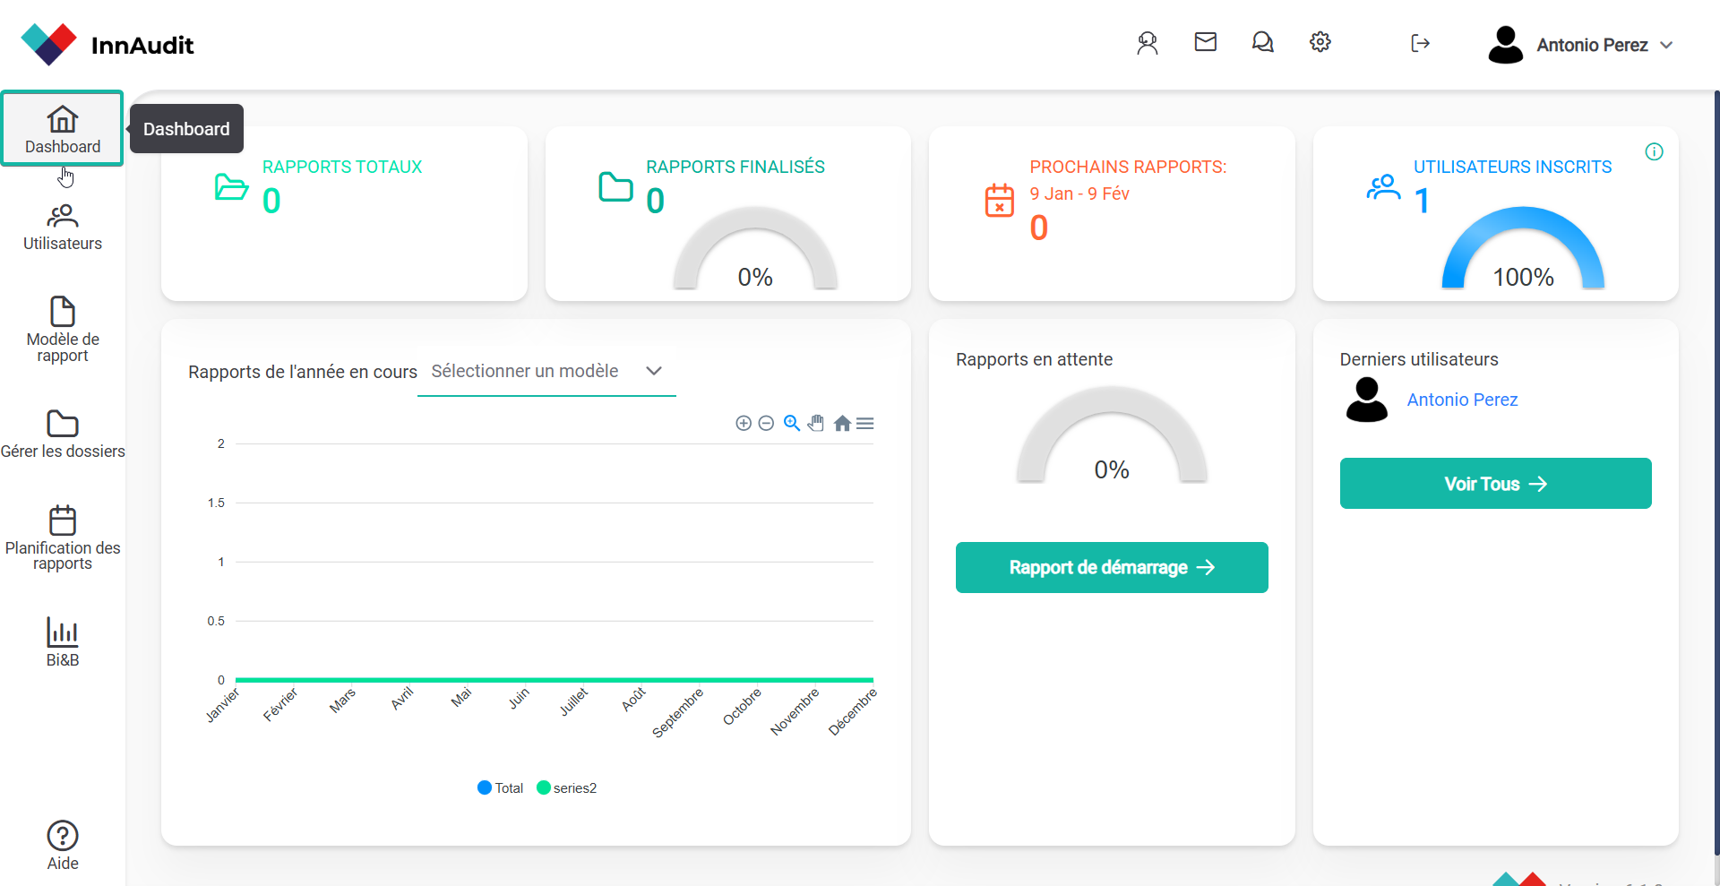Click the logout icon in header
Viewport: 1720px width, 886px height.
tap(1420, 43)
